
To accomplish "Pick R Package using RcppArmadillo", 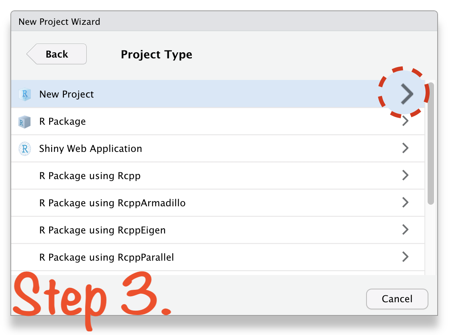I will [x=218, y=203].
